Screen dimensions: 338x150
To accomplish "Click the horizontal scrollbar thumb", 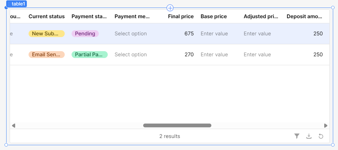I will [x=177, y=126].
